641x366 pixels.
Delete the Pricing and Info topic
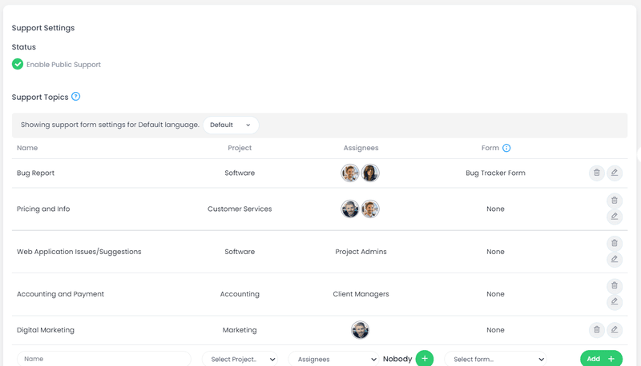coord(614,201)
